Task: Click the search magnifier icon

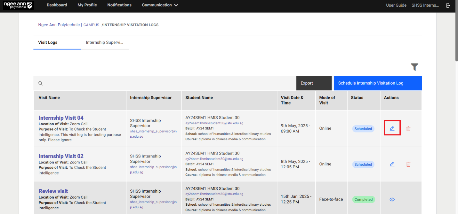Action: (x=41, y=83)
